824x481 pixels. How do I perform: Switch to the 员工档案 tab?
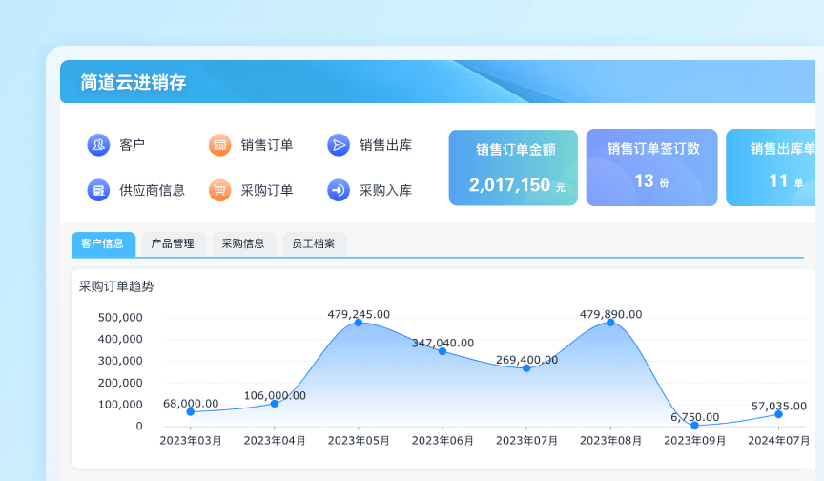(x=315, y=244)
